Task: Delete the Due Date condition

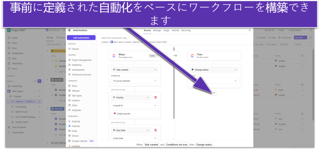Action: point(155,130)
